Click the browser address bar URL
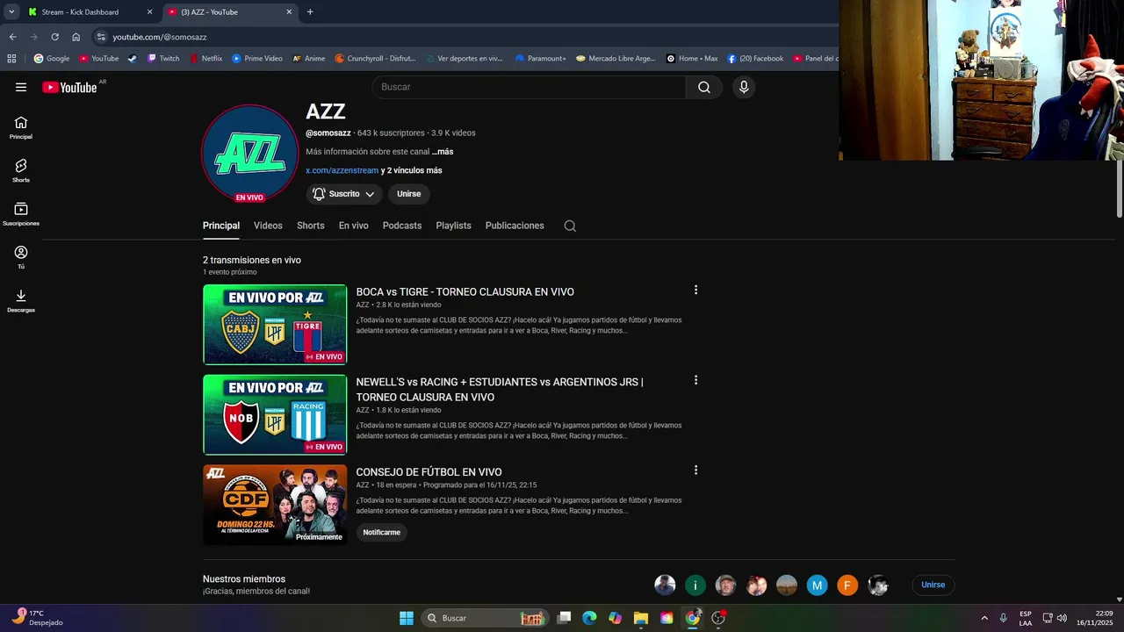1124x632 pixels. tap(160, 37)
